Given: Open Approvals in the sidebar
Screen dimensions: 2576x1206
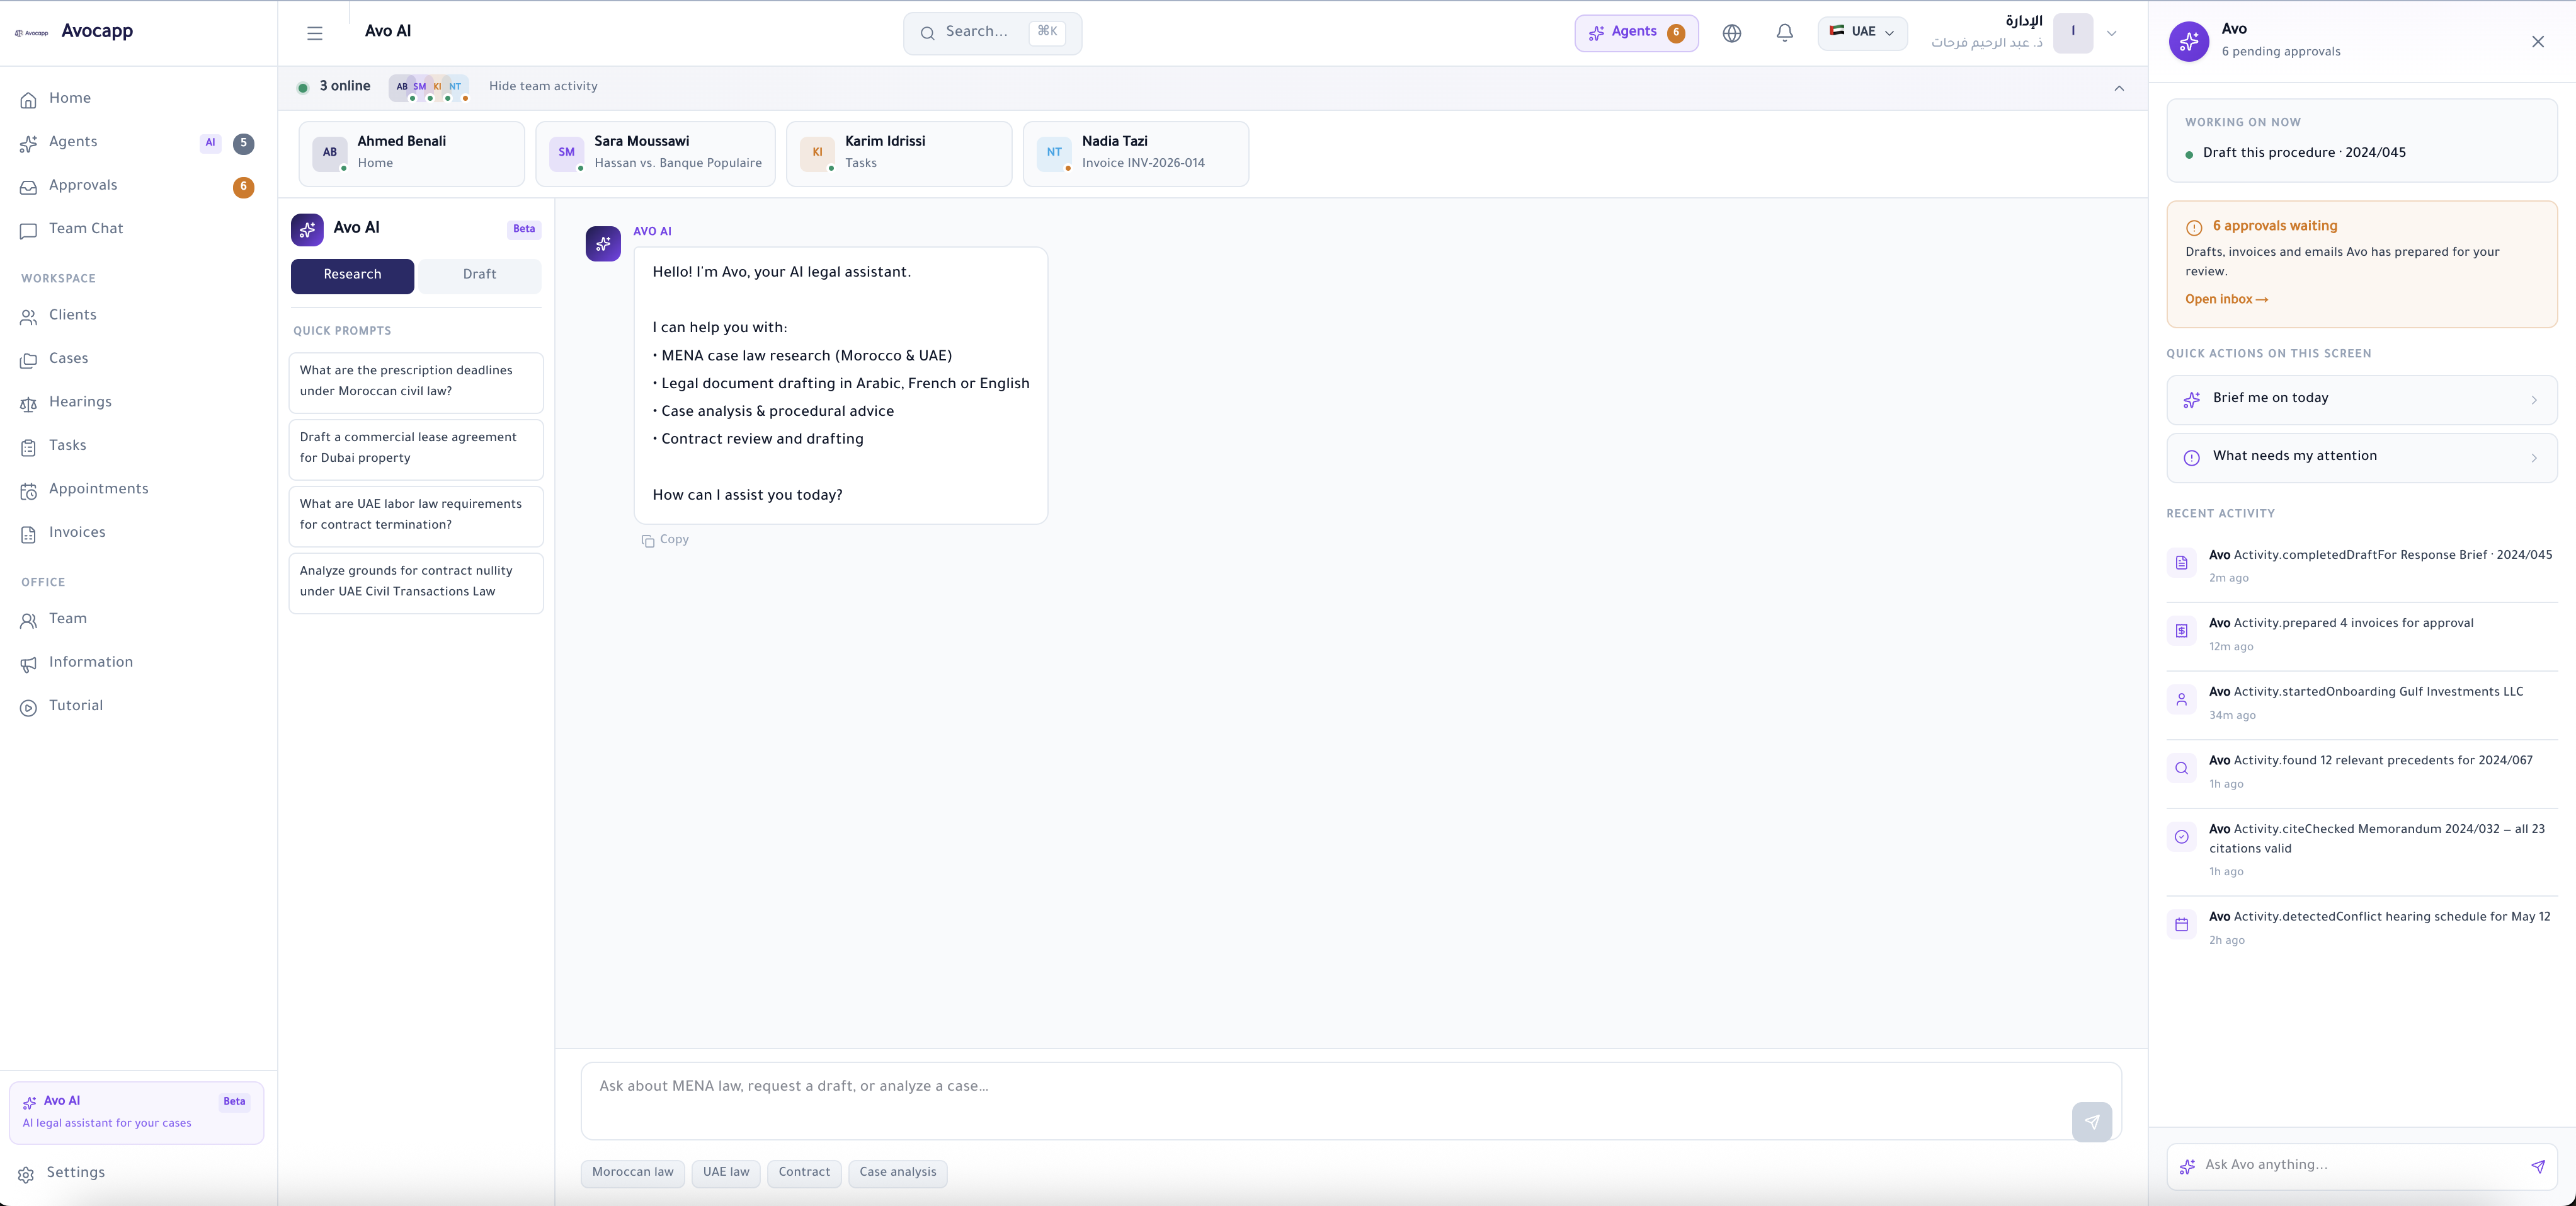Looking at the screenshot, I should [137, 186].
